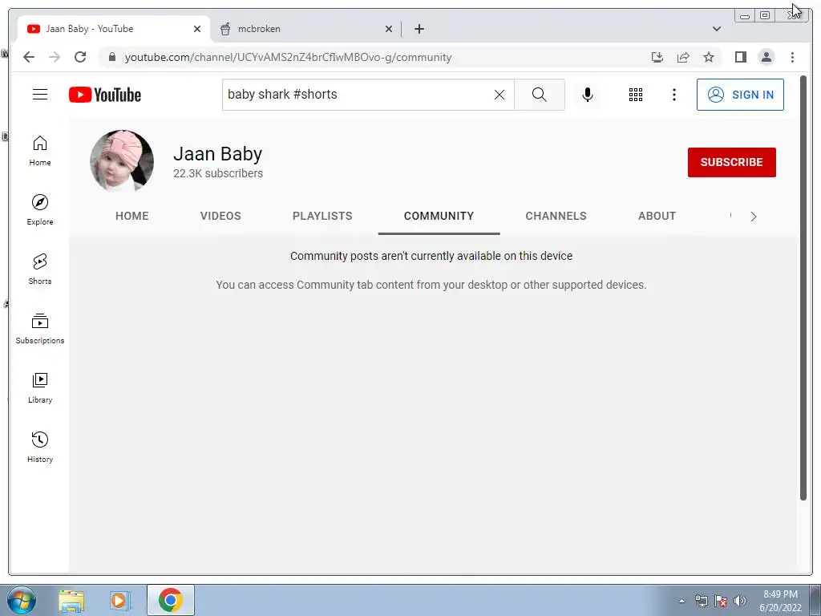The height and width of the screenshot is (616, 821).
Task: Open Shorts in the sidebar
Action: pyautogui.click(x=40, y=269)
